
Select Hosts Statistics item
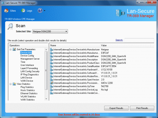click(x=28, y=90)
